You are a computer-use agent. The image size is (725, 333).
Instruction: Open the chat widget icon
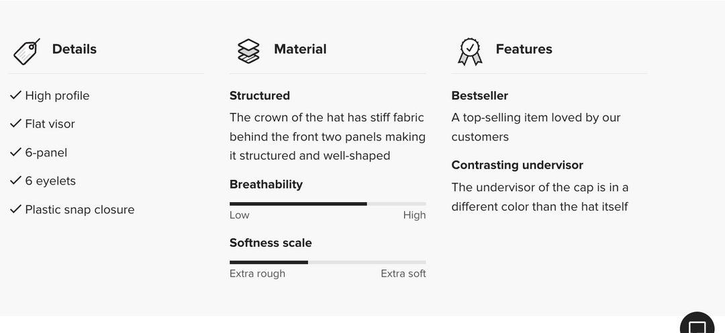(698, 326)
